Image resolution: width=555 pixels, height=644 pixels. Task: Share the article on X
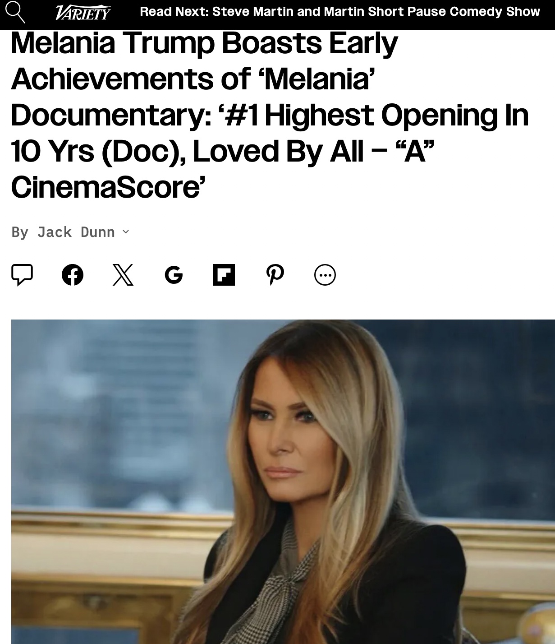(123, 275)
